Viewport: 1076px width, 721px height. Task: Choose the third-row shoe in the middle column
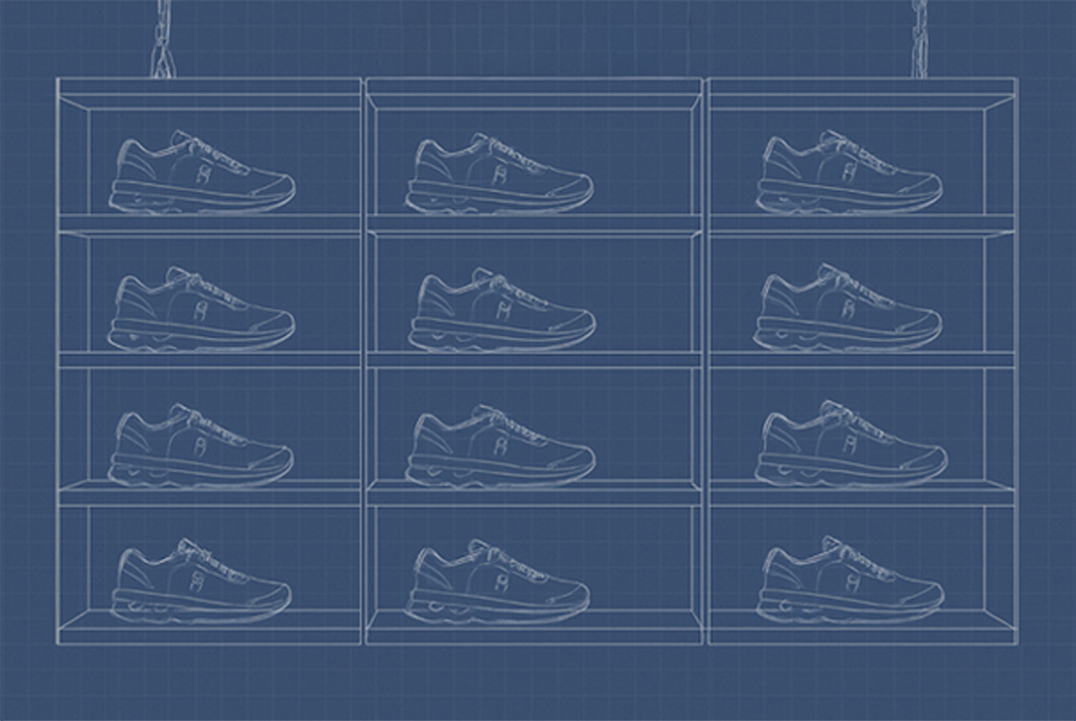coord(500,447)
